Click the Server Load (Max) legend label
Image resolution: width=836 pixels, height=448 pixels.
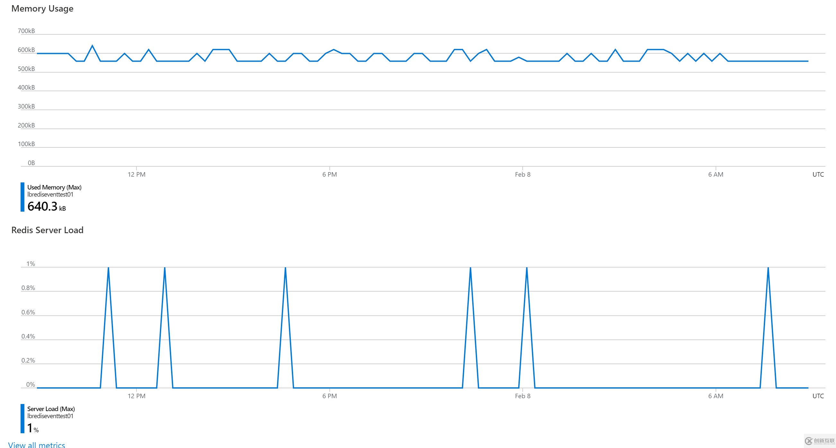(x=51, y=409)
